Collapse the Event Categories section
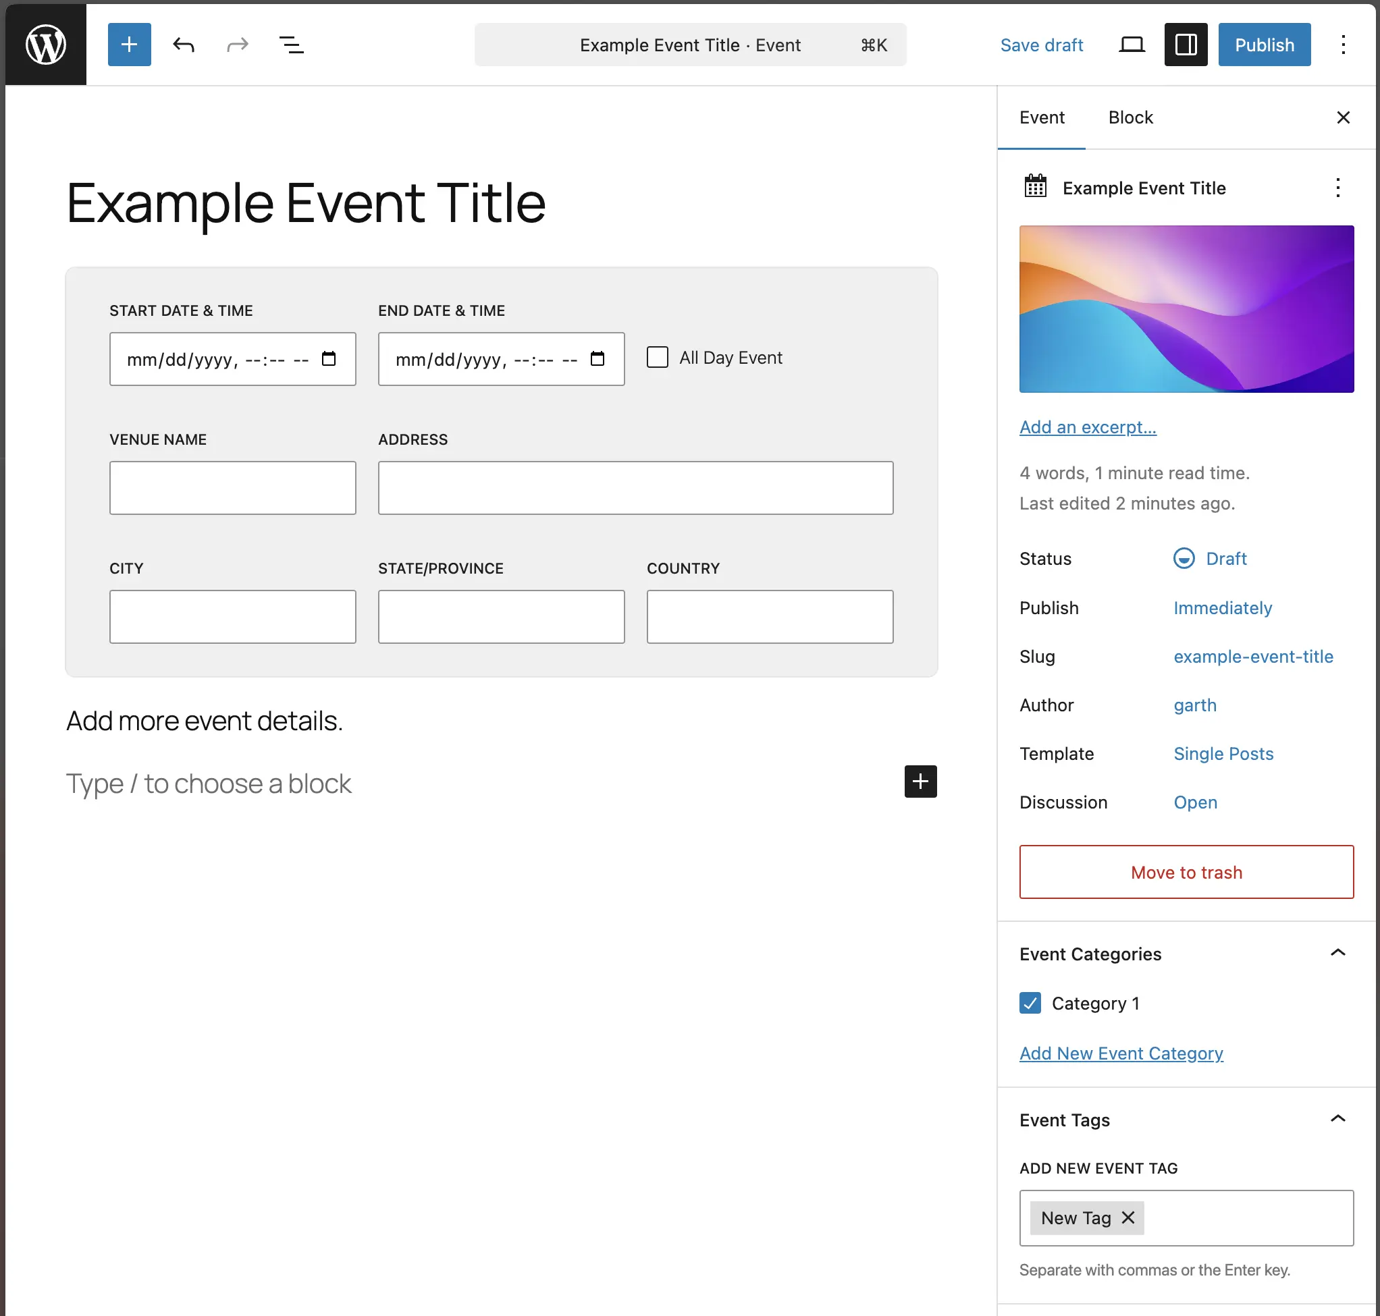The width and height of the screenshot is (1380, 1316). (x=1339, y=953)
